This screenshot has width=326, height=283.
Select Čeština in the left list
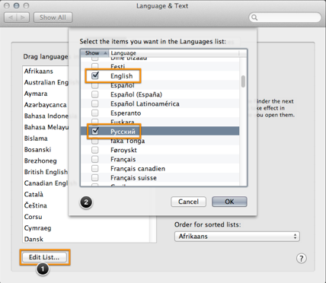pos(36,205)
